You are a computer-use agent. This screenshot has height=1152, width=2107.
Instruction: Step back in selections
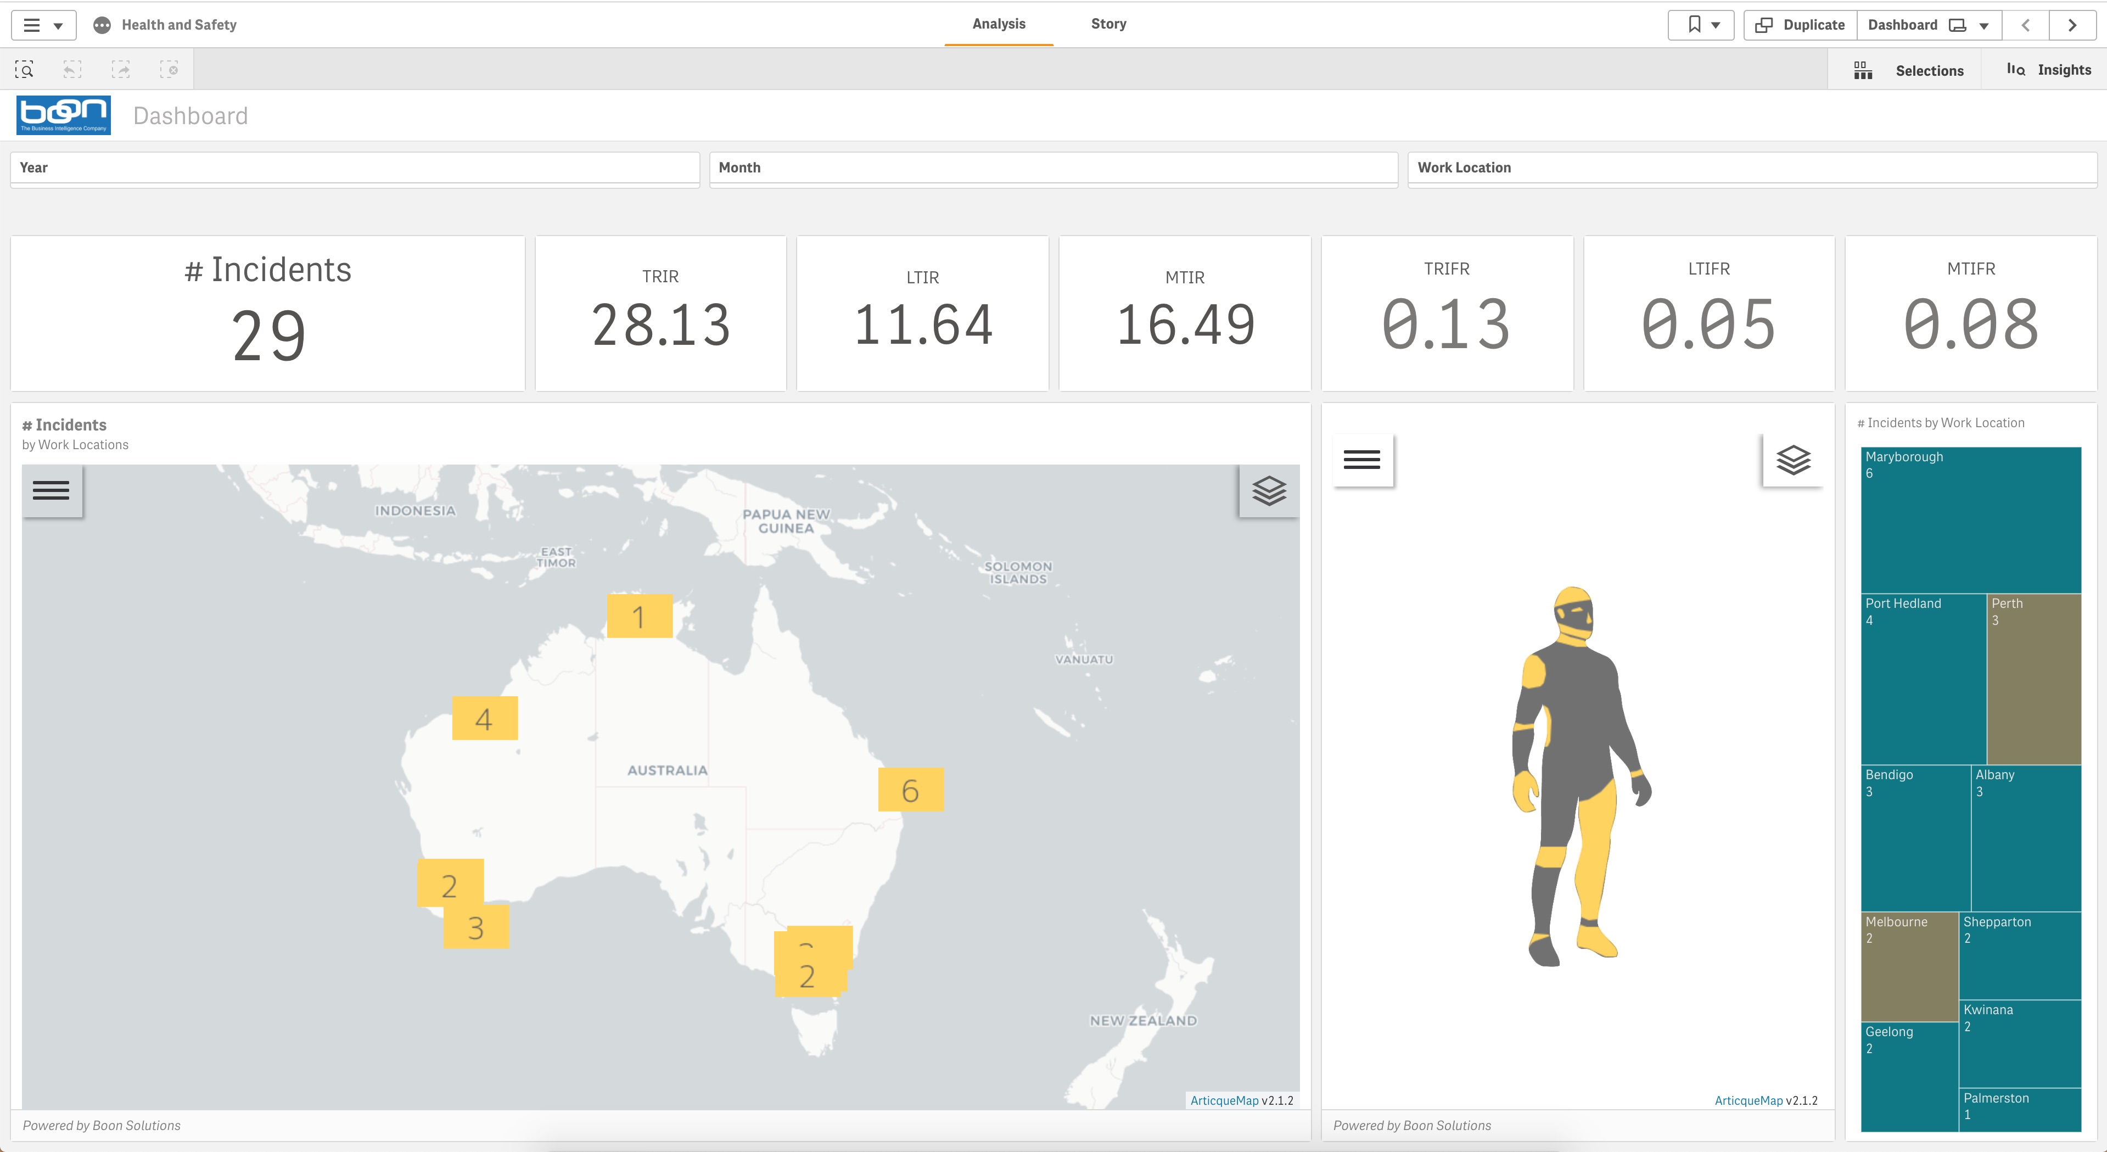click(73, 70)
